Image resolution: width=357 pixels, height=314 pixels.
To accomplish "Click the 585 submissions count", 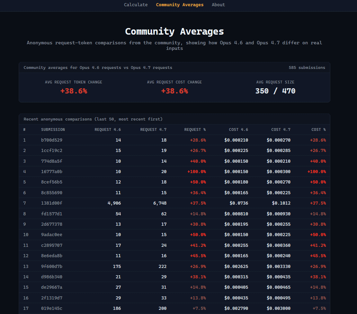I will 307,68.
